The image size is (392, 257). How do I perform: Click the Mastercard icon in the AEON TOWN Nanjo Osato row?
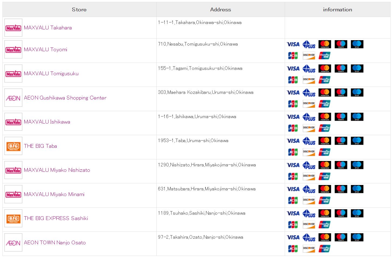click(x=325, y=237)
